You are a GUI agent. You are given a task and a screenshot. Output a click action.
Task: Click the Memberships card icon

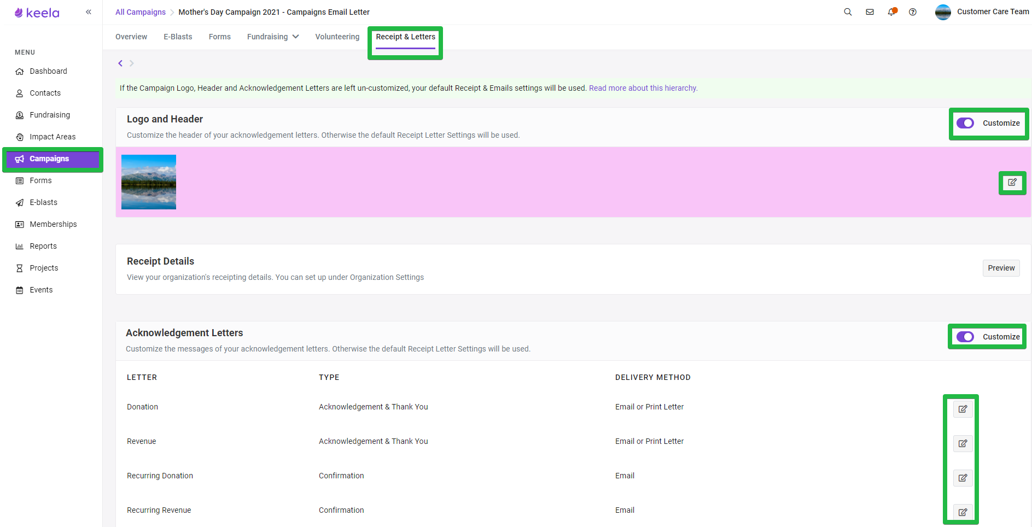pos(20,224)
